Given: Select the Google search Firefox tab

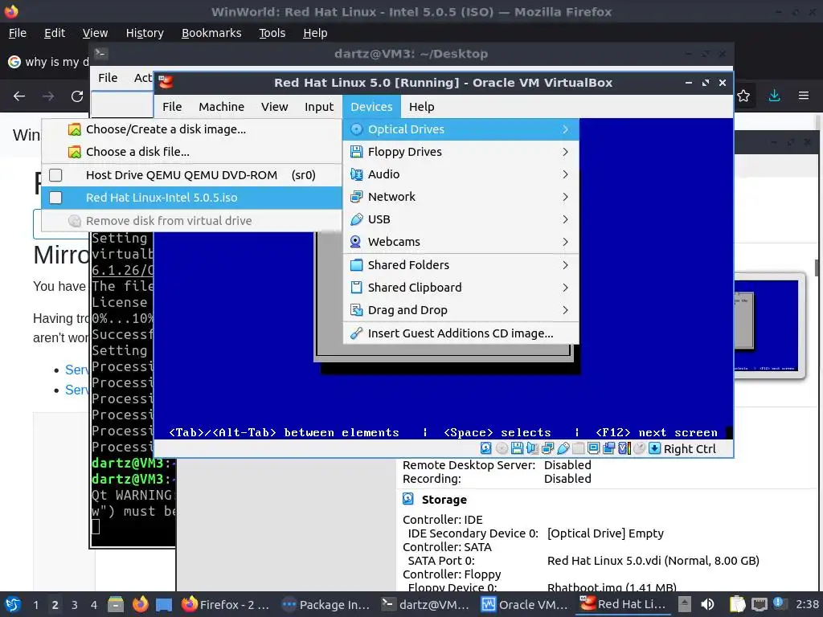Looking at the screenshot, I should 48,62.
